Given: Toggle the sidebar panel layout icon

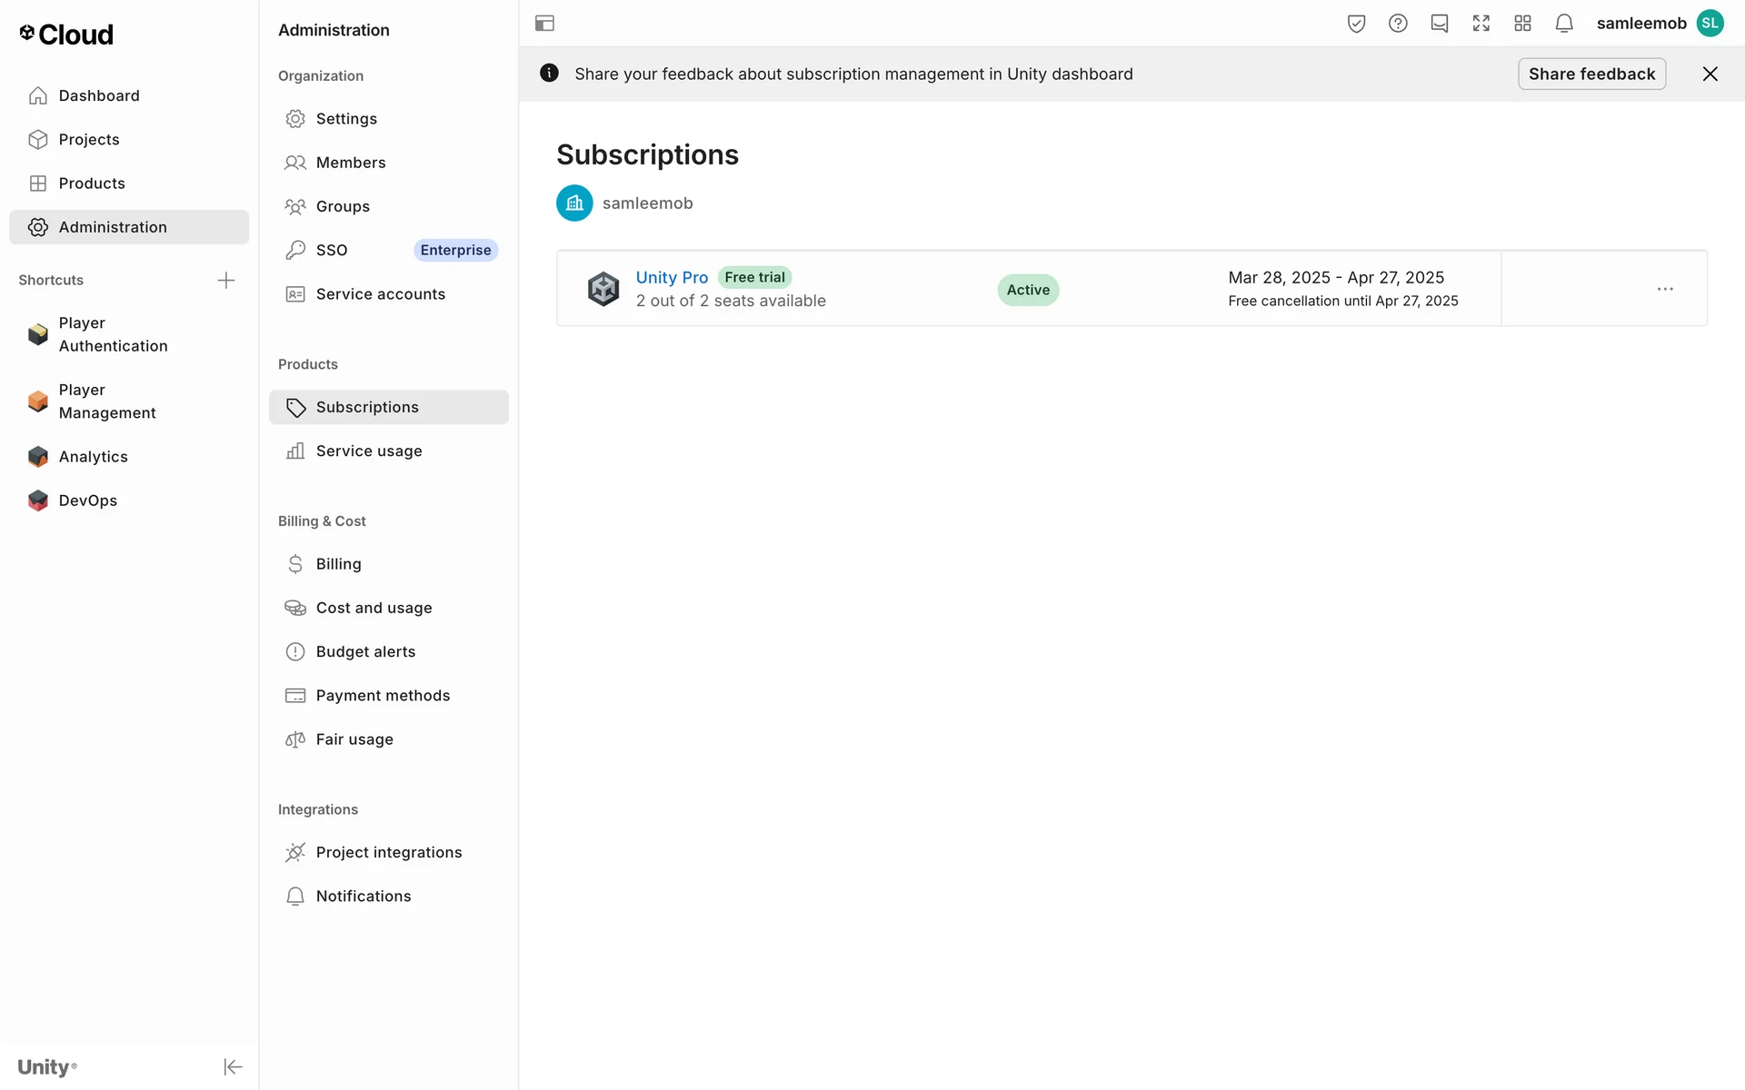Looking at the screenshot, I should (544, 24).
